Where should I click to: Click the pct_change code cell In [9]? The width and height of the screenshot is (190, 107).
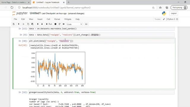click(x=102, y=35)
